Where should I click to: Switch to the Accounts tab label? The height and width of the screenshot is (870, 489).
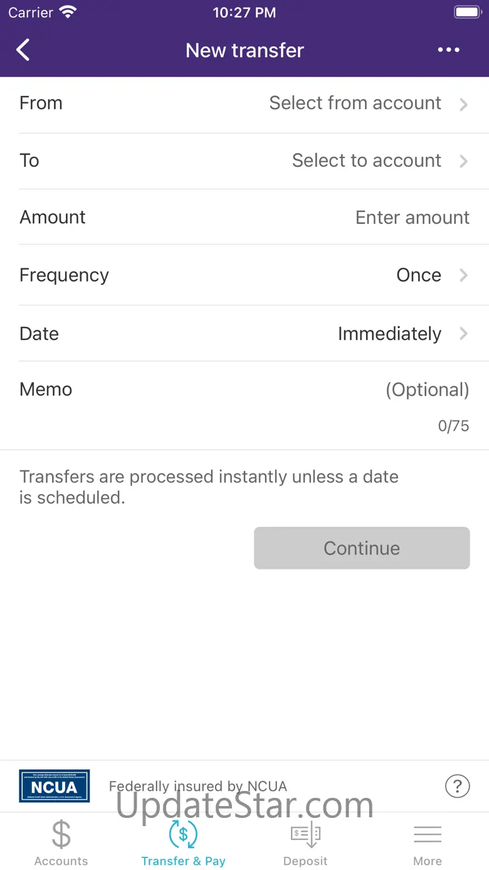coord(61,861)
